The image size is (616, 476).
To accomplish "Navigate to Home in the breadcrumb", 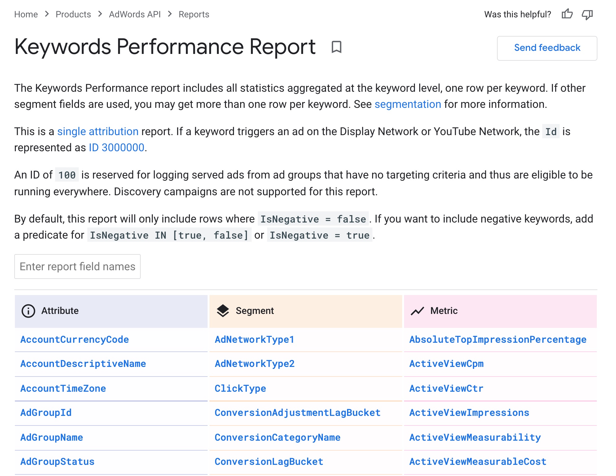I will tap(26, 14).
